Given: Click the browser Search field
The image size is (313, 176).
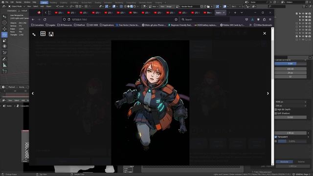Looking at the screenshot, I should click(x=204, y=20).
